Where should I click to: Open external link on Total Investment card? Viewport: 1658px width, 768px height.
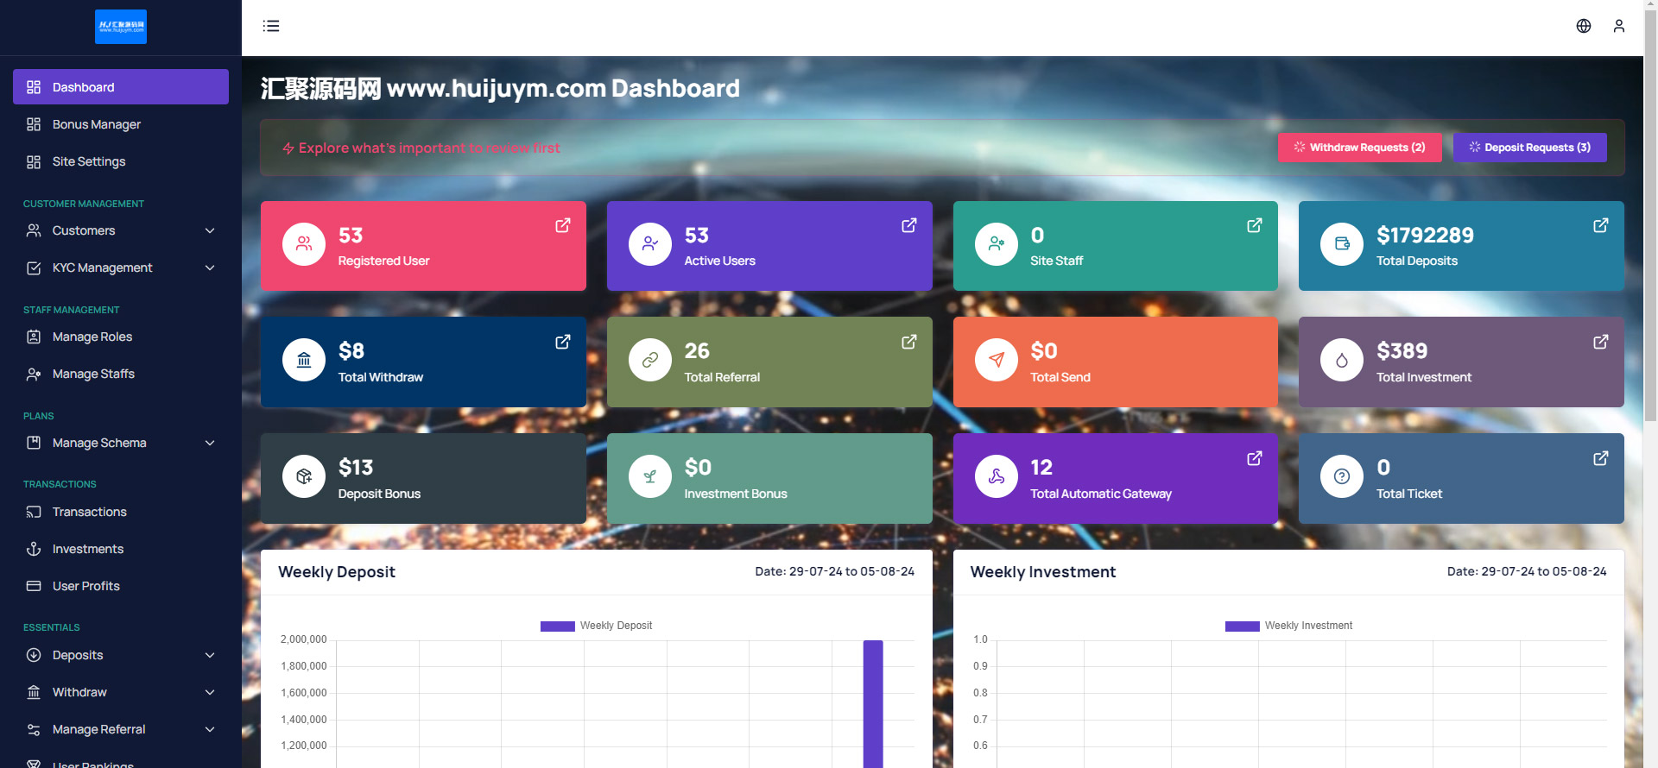pyautogui.click(x=1601, y=342)
